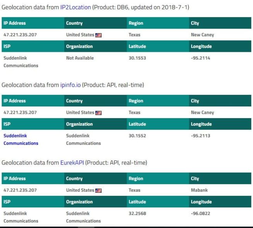253x228 pixels.
Task: Click US flag icon in EurekAPI table
Action: point(98,190)
